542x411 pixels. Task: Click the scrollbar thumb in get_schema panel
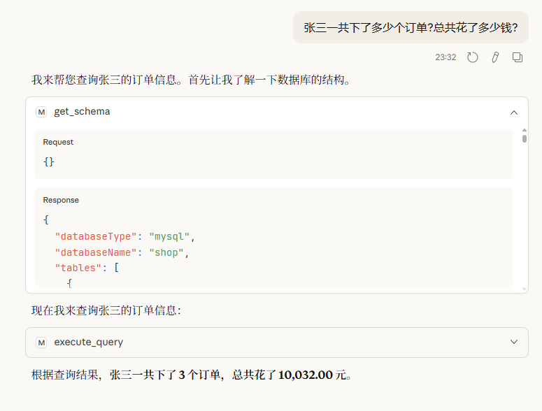[x=525, y=139]
